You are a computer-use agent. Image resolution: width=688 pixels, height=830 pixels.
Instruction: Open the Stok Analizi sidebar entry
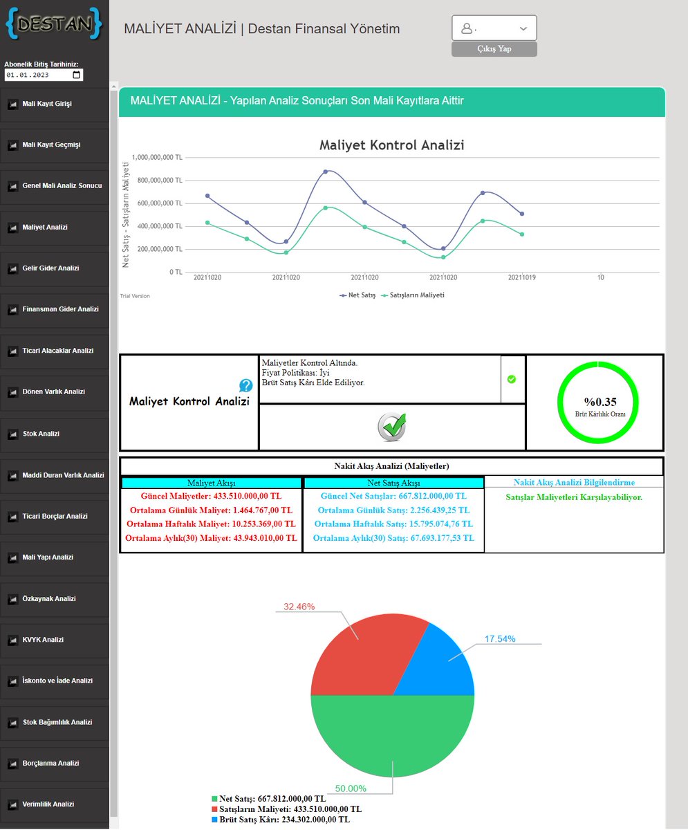point(55,434)
